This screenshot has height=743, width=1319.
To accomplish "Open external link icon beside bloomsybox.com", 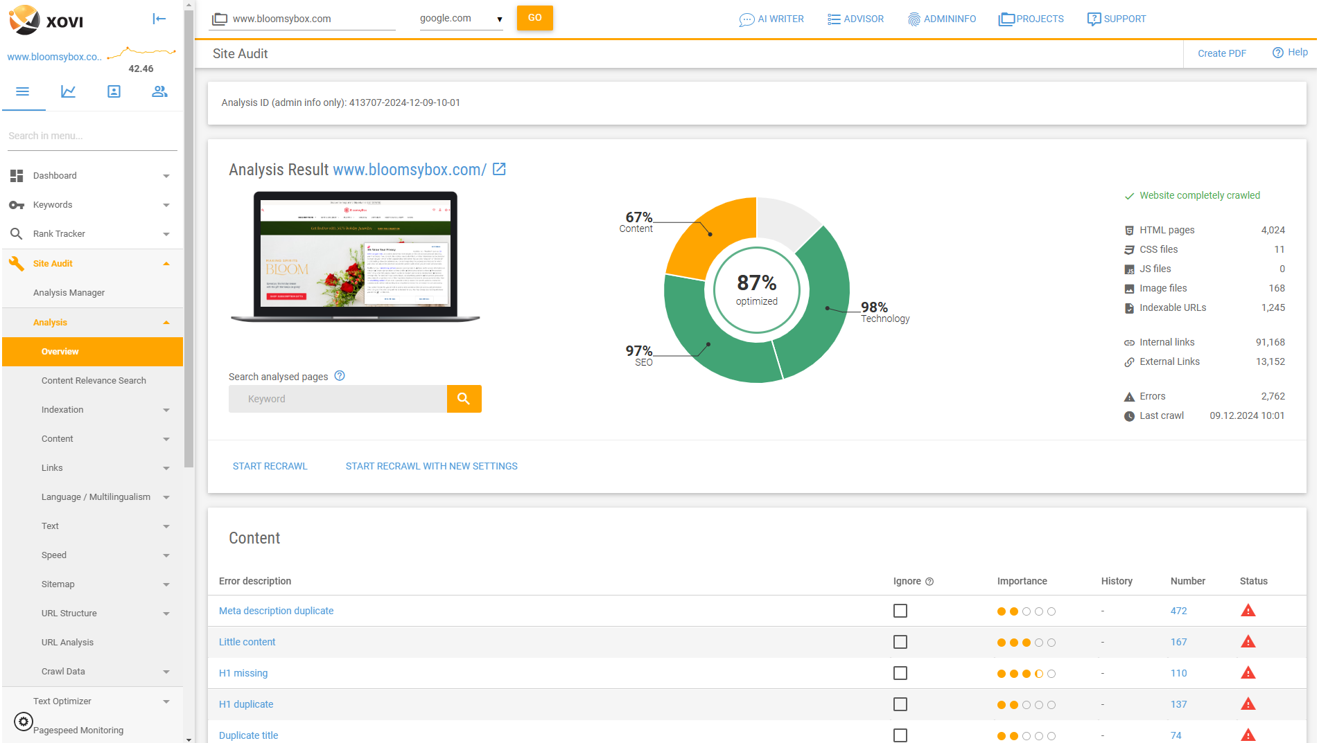I will pyautogui.click(x=499, y=170).
